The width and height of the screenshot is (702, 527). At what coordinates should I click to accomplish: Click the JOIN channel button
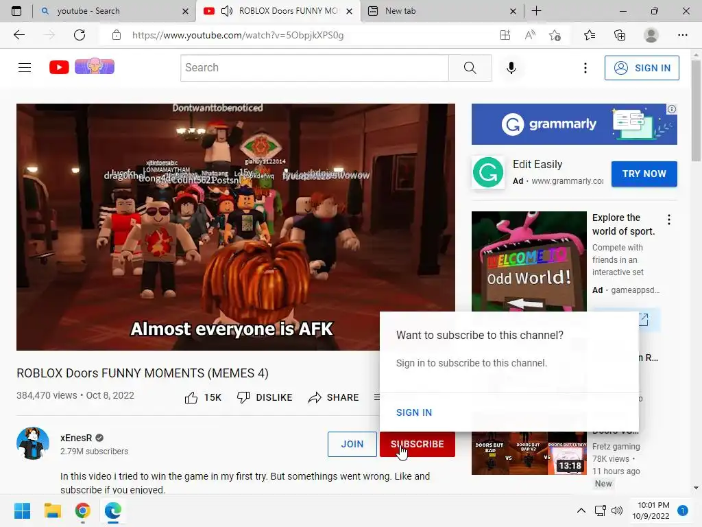pyautogui.click(x=352, y=444)
